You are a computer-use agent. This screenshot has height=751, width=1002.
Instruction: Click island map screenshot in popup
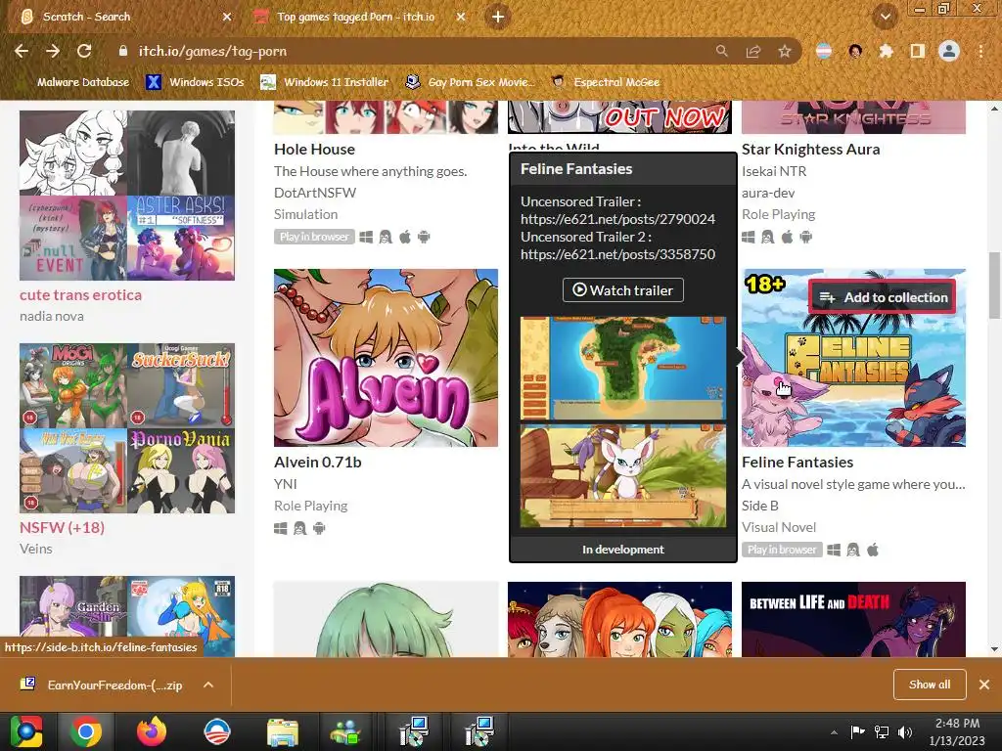[623, 369]
